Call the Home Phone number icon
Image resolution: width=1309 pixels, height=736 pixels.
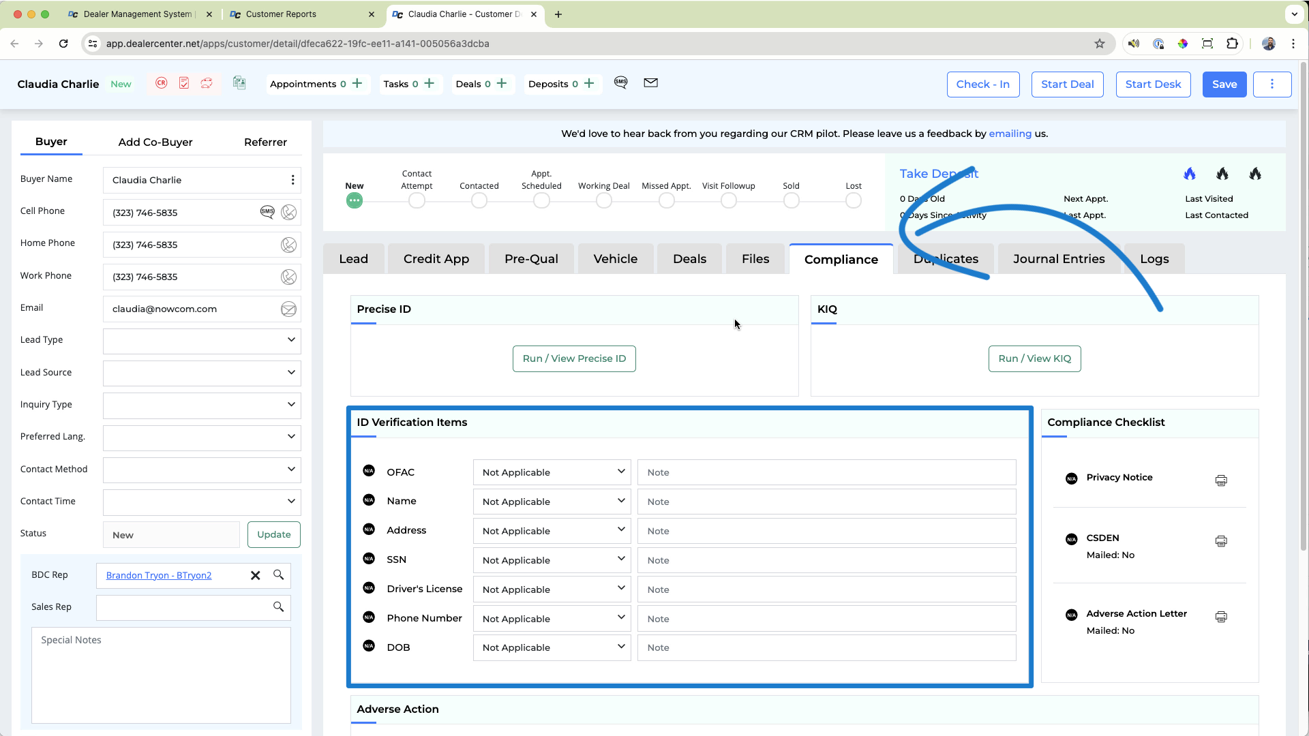[289, 245]
